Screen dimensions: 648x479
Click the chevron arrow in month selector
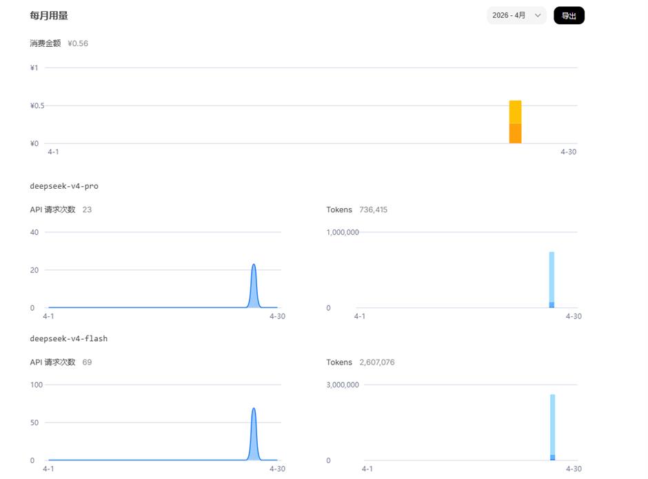point(538,15)
